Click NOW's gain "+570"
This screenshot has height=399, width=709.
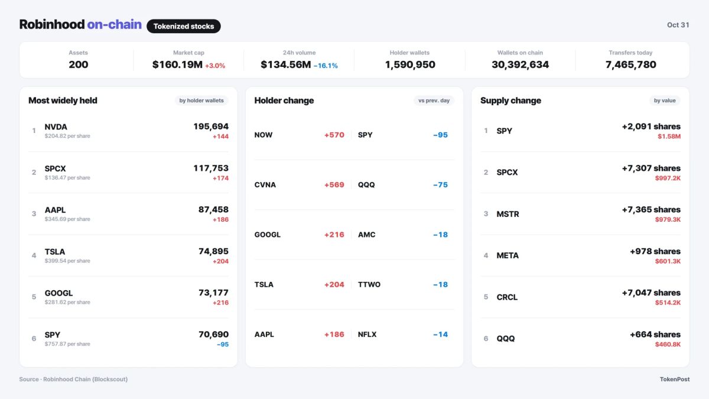pyautogui.click(x=334, y=135)
